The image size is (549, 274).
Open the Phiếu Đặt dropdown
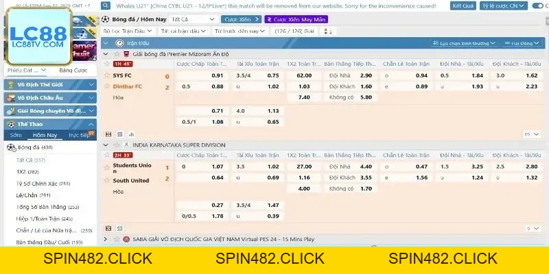click(27, 71)
